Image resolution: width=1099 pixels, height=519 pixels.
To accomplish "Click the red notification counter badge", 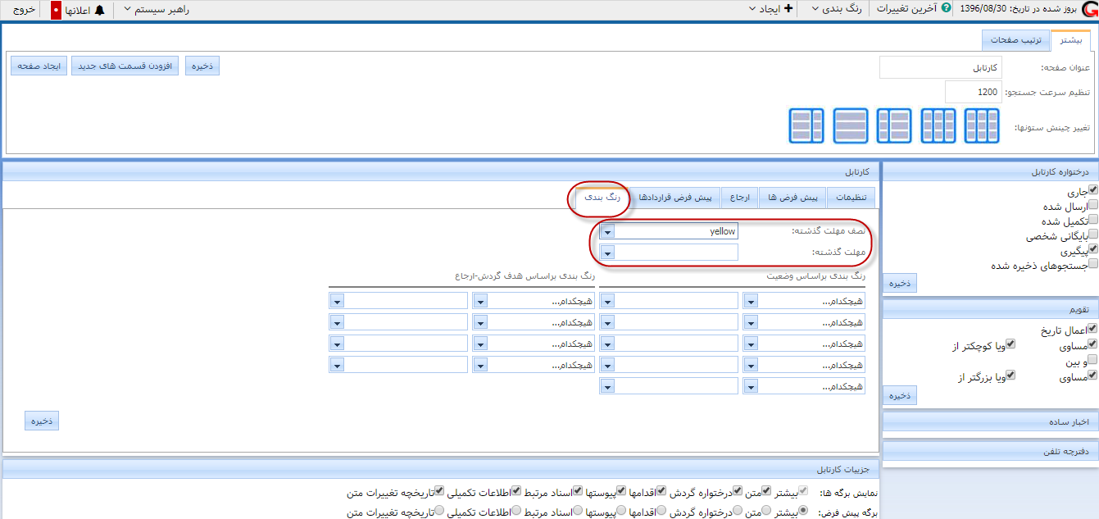I will coord(56,10).
